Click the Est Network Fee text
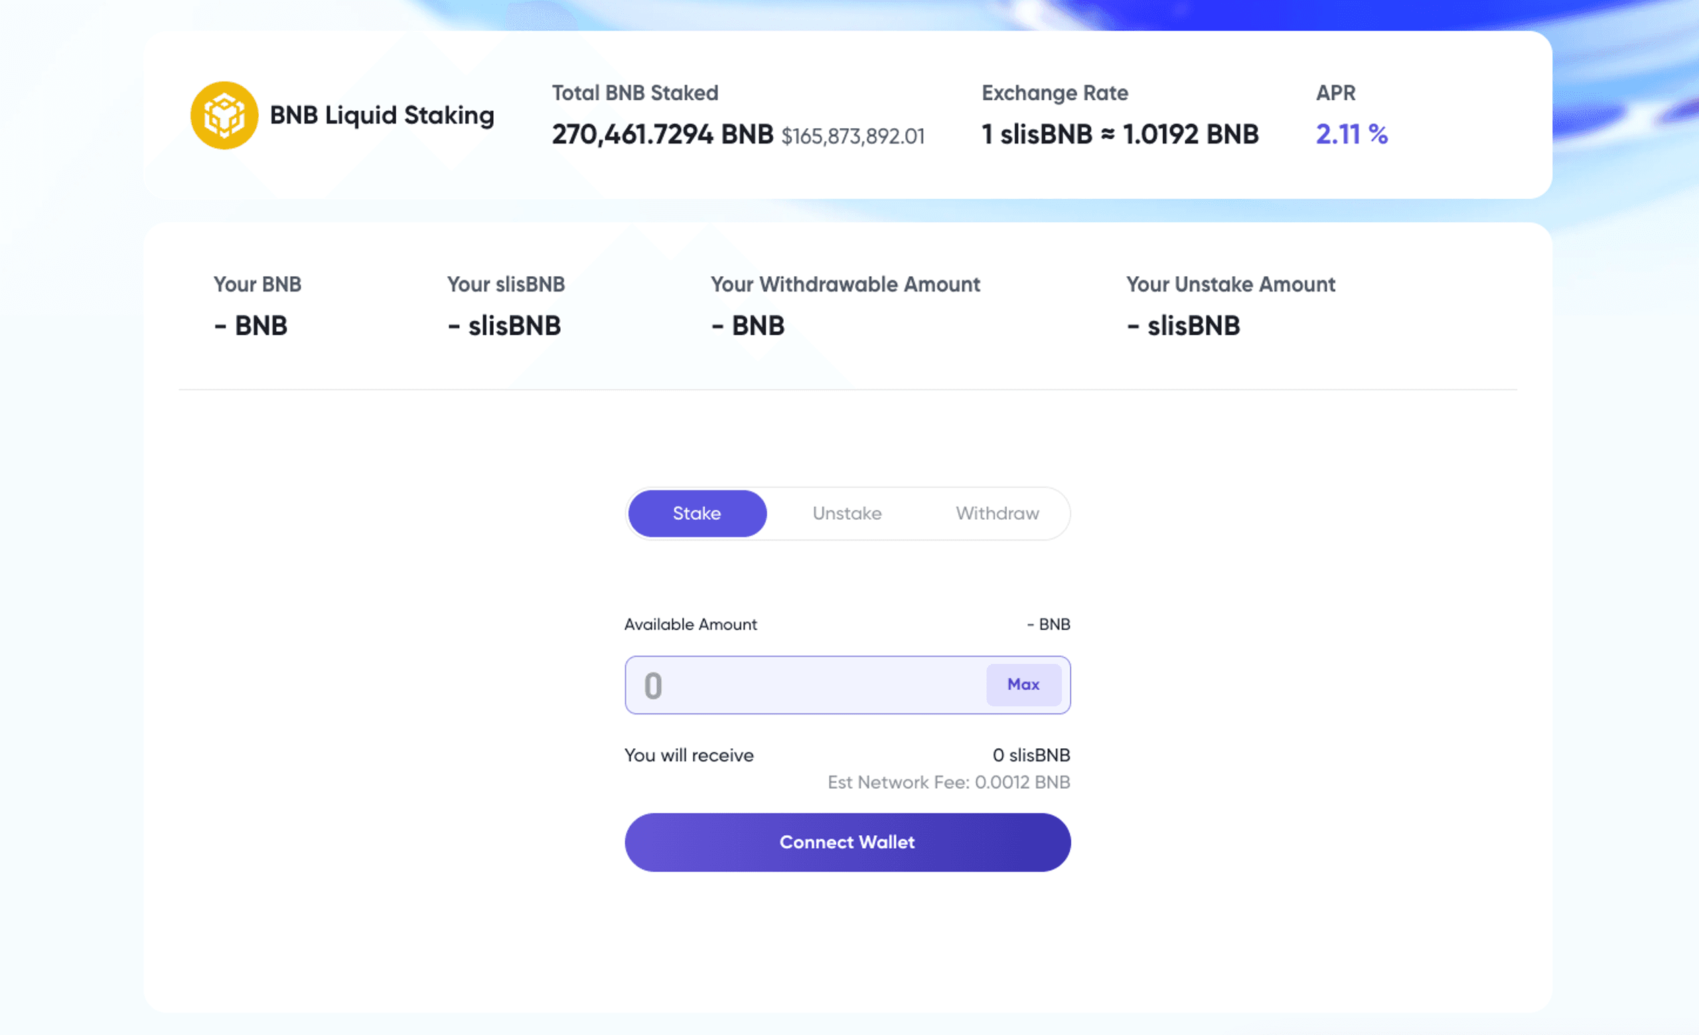Image resolution: width=1699 pixels, height=1035 pixels. click(949, 783)
